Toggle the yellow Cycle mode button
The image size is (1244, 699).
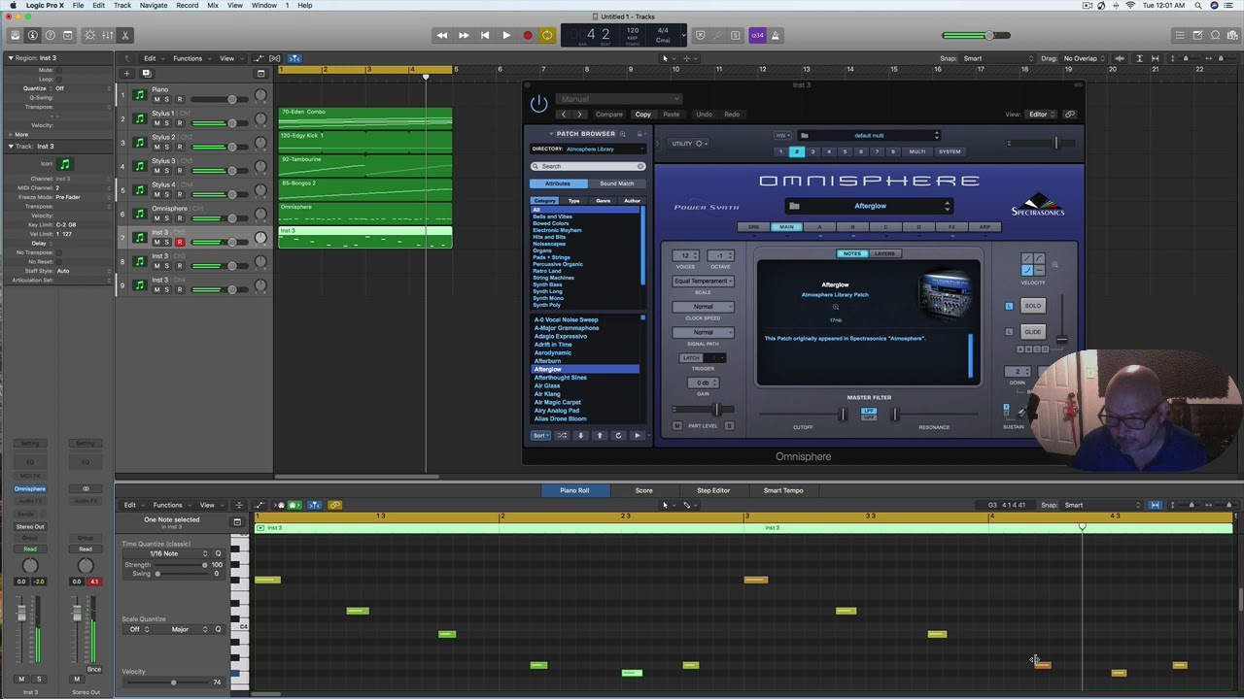(547, 36)
